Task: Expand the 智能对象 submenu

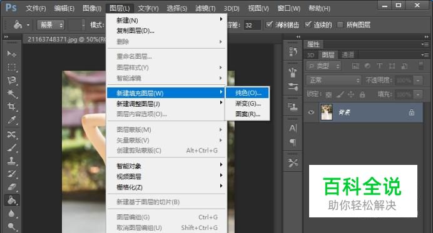Action: [167, 166]
